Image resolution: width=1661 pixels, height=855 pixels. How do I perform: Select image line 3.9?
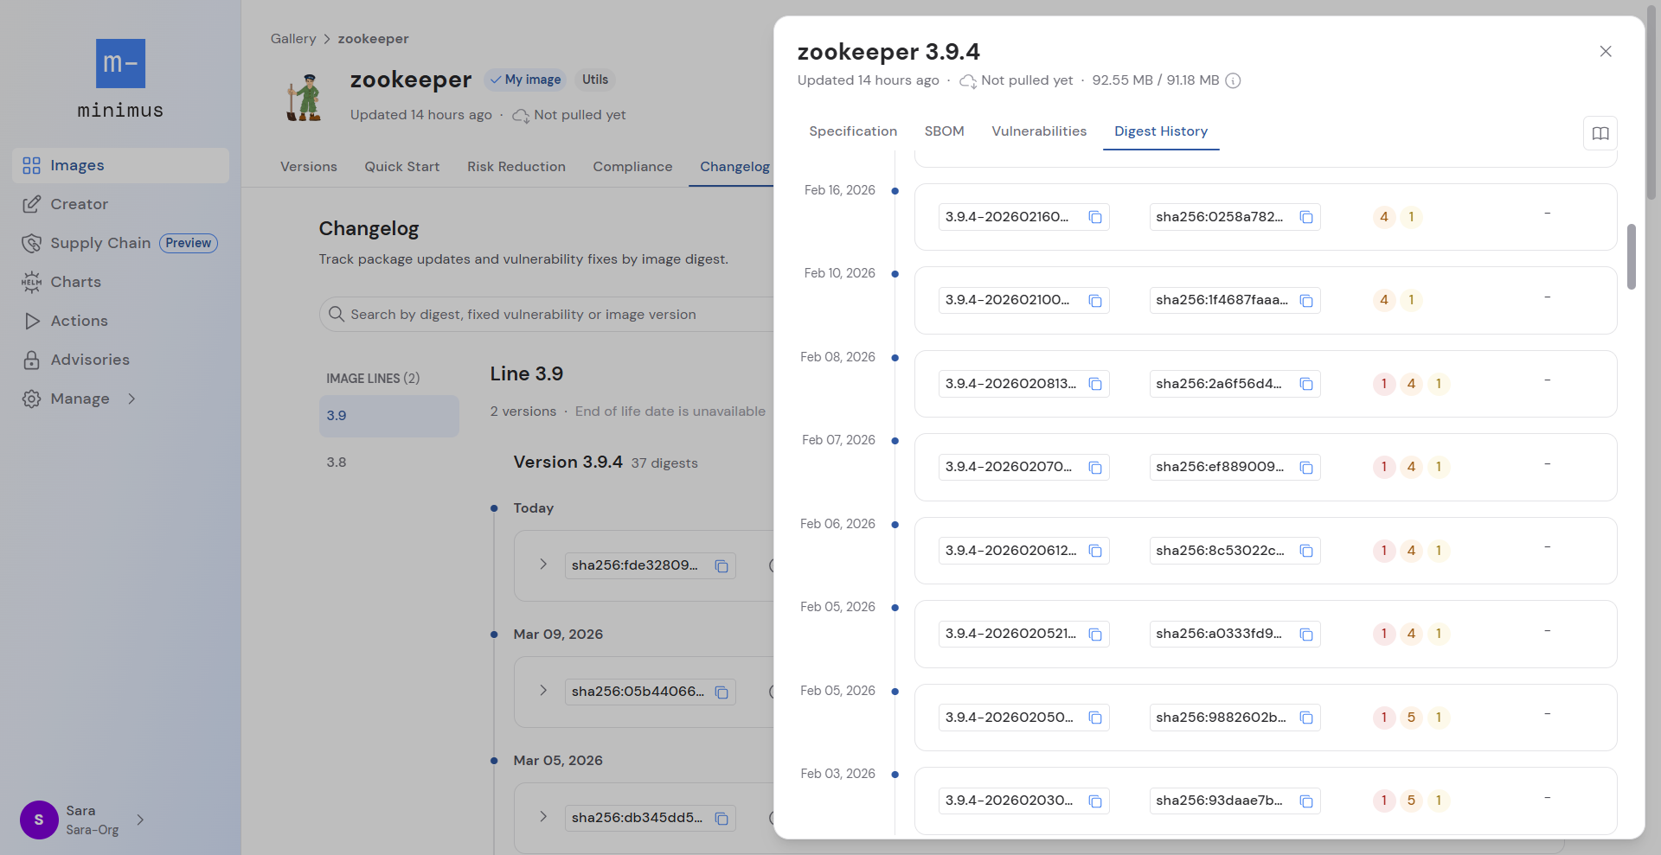[x=389, y=416]
